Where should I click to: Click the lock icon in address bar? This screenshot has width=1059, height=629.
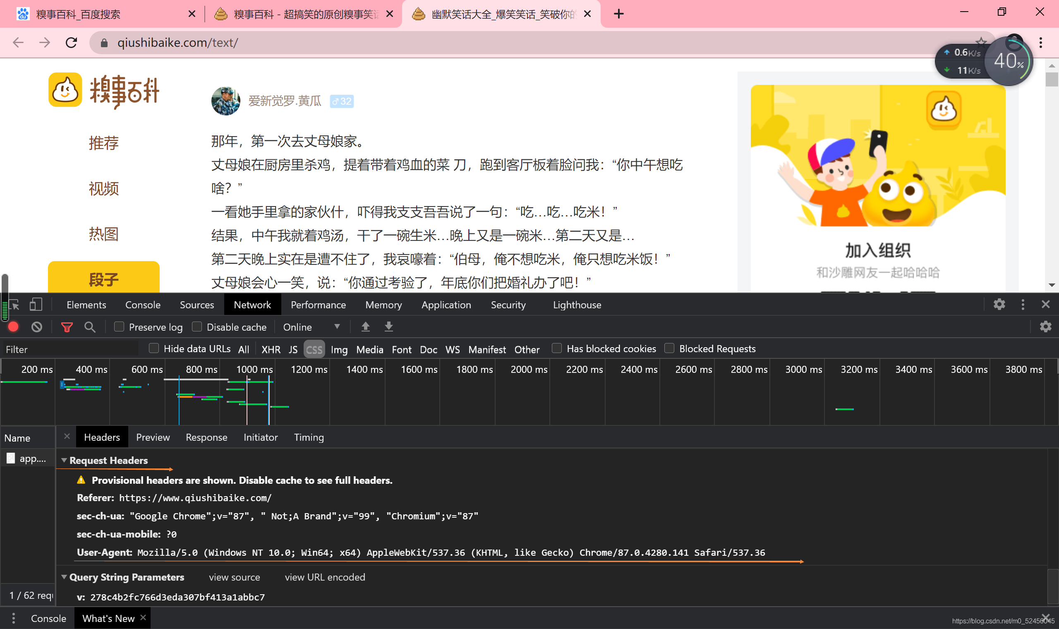(x=104, y=42)
